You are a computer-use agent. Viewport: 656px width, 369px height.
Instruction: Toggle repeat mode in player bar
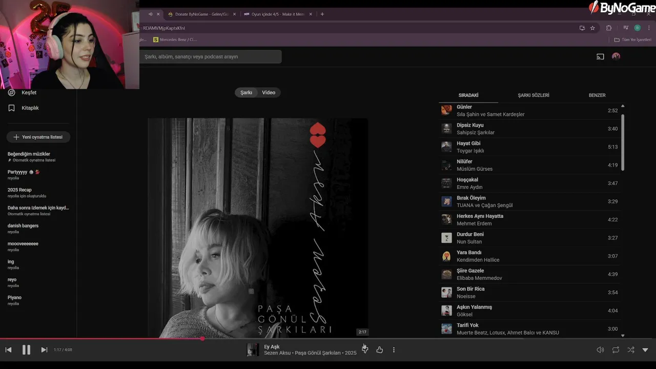pyautogui.click(x=616, y=350)
